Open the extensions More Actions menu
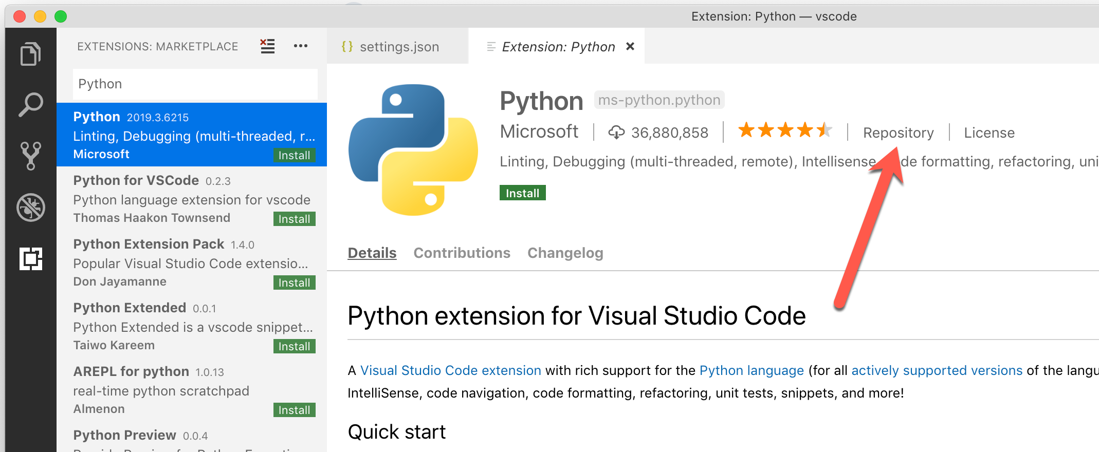 tap(301, 46)
